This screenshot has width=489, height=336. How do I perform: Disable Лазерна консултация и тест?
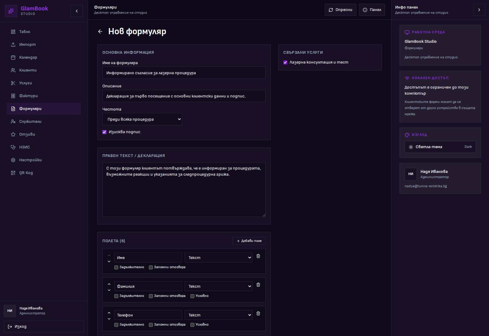(x=285, y=62)
